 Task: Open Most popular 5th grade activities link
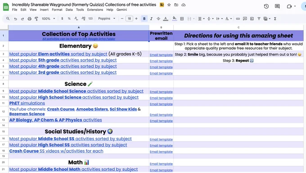63,60
